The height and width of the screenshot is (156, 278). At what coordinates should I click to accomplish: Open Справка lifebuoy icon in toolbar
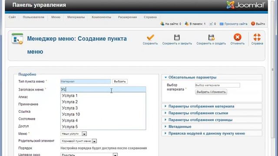[257, 37]
